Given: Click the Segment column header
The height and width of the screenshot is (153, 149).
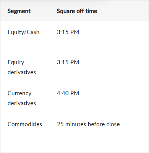Looking at the screenshot, I should 19,11.
